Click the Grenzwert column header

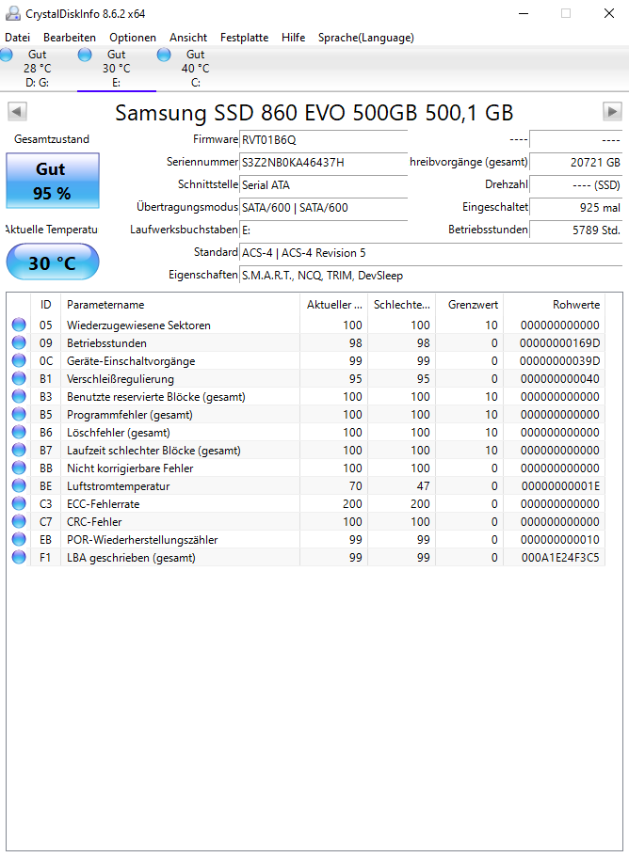click(469, 305)
